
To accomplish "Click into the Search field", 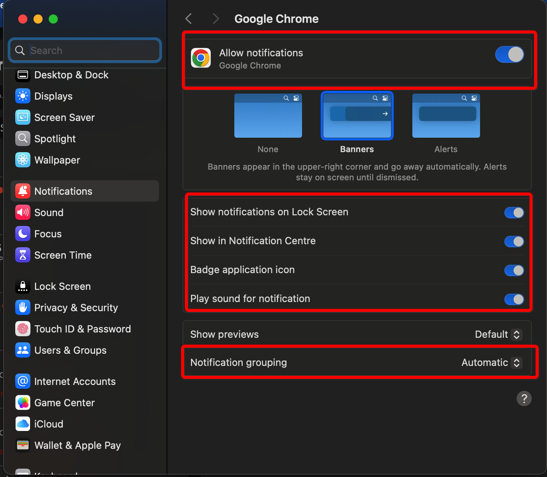I will [x=85, y=50].
